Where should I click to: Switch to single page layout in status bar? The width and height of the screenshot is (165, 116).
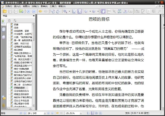tap(88, 113)
